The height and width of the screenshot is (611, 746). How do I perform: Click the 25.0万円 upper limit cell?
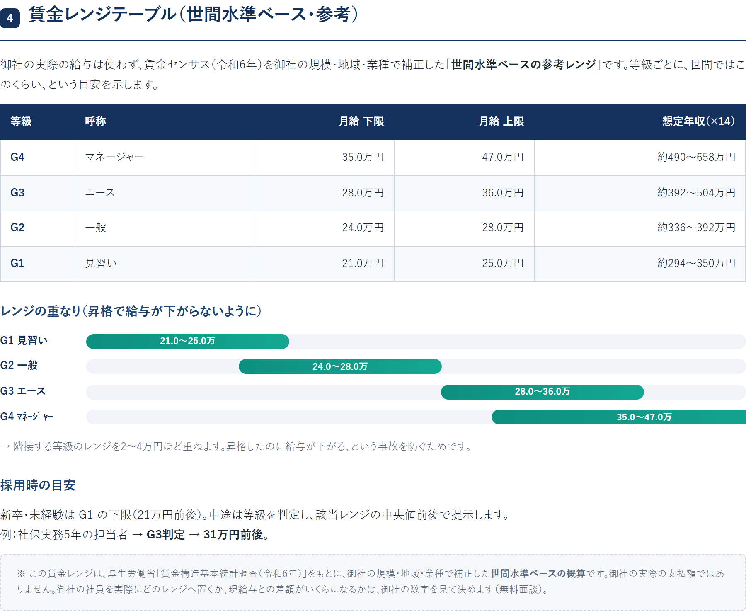click(464, 264)
